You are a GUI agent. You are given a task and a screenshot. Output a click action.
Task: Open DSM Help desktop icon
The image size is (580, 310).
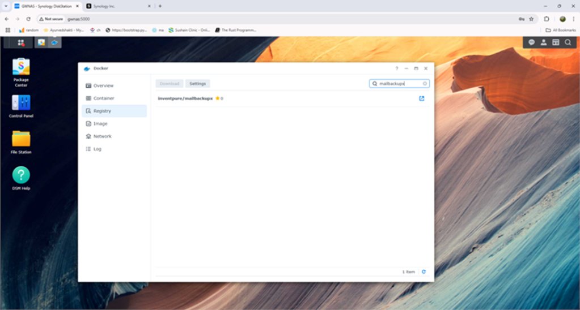point(21,179)
